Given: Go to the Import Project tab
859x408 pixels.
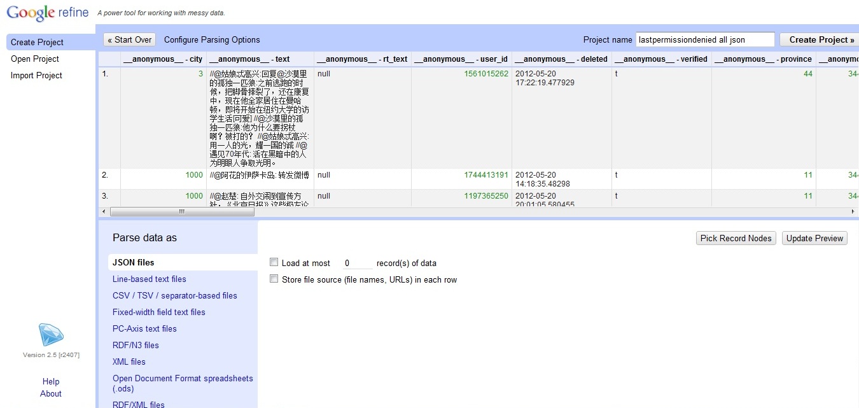Looking at the screenshot, I should click(x=36, y=75).
